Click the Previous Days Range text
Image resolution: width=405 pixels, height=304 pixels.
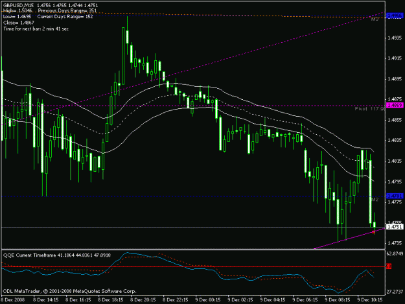(x=67, y=11)
